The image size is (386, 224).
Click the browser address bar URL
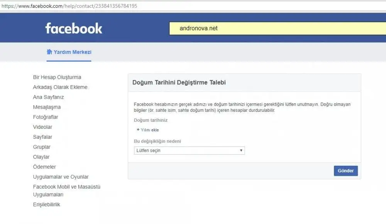pos(69,6)
